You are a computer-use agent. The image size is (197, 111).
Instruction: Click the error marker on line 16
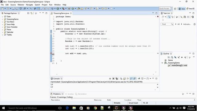(x=51, y=53)
